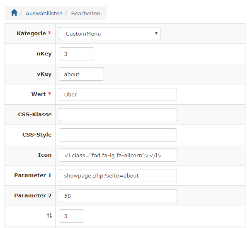Open the Auswahllisten breadcrumb link
Image resolution: width=250 pixels, height=228 pixels.
[44, 14]
